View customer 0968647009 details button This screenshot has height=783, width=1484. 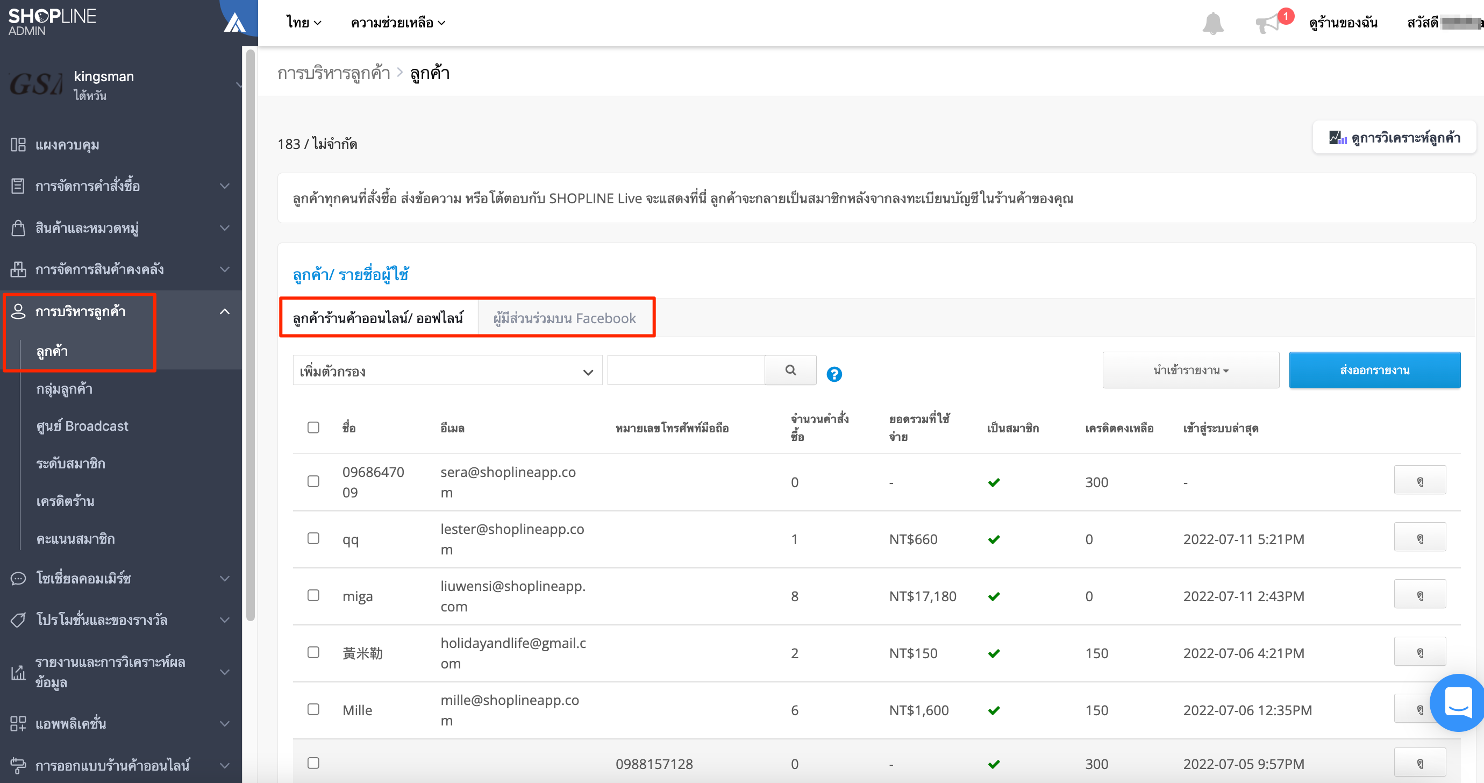pyautogui.click(x=1419, y=480)
